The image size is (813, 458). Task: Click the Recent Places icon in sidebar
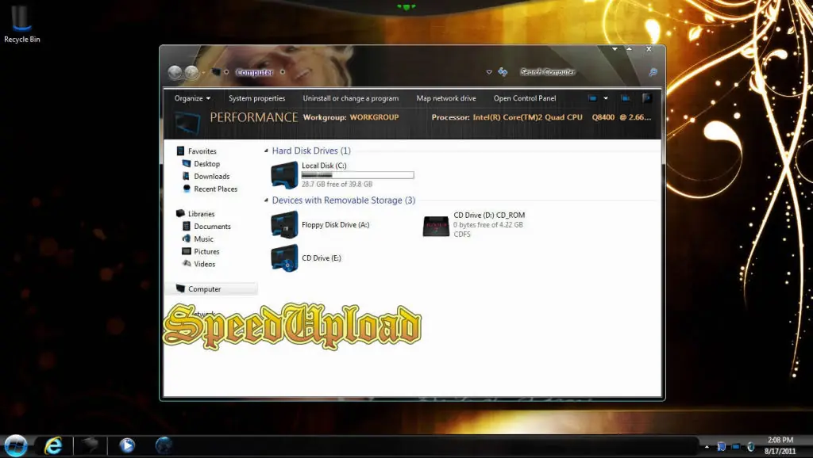(187, 189)
